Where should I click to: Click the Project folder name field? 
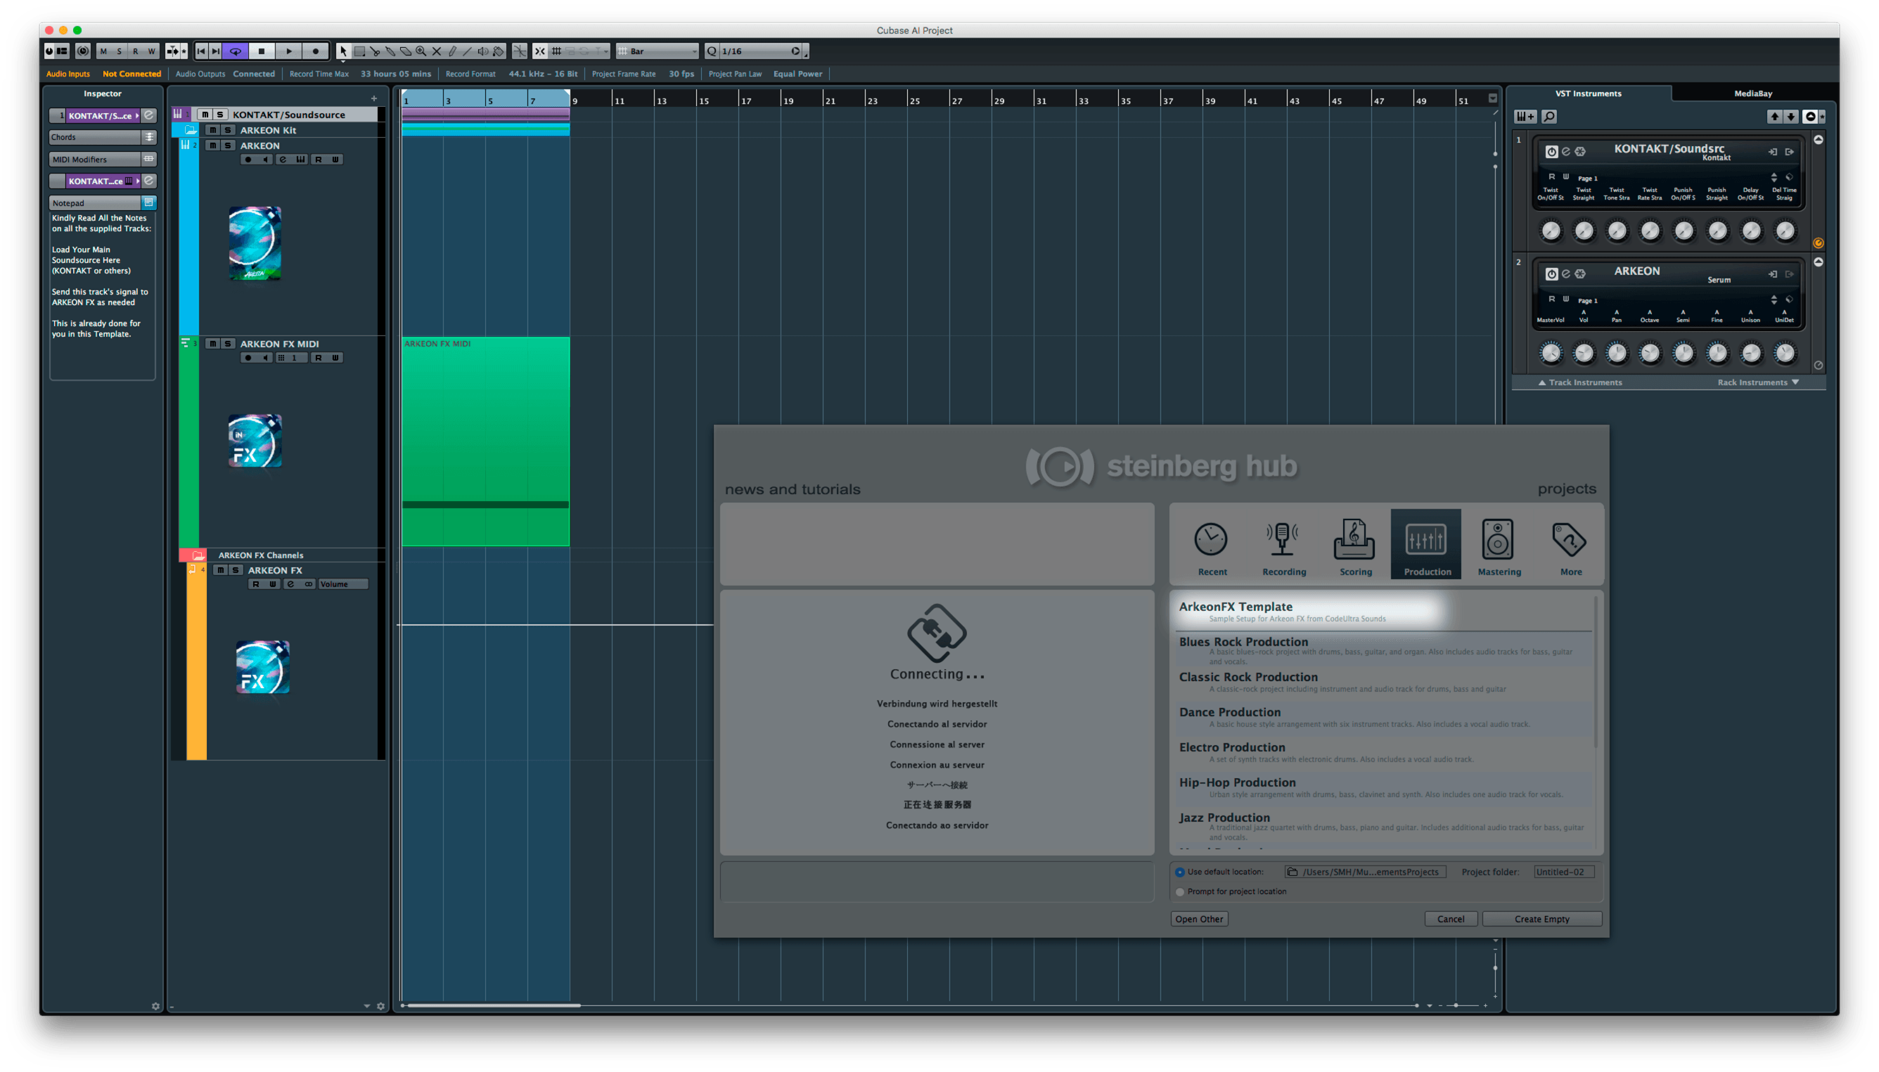click(x=1564, y=872)
